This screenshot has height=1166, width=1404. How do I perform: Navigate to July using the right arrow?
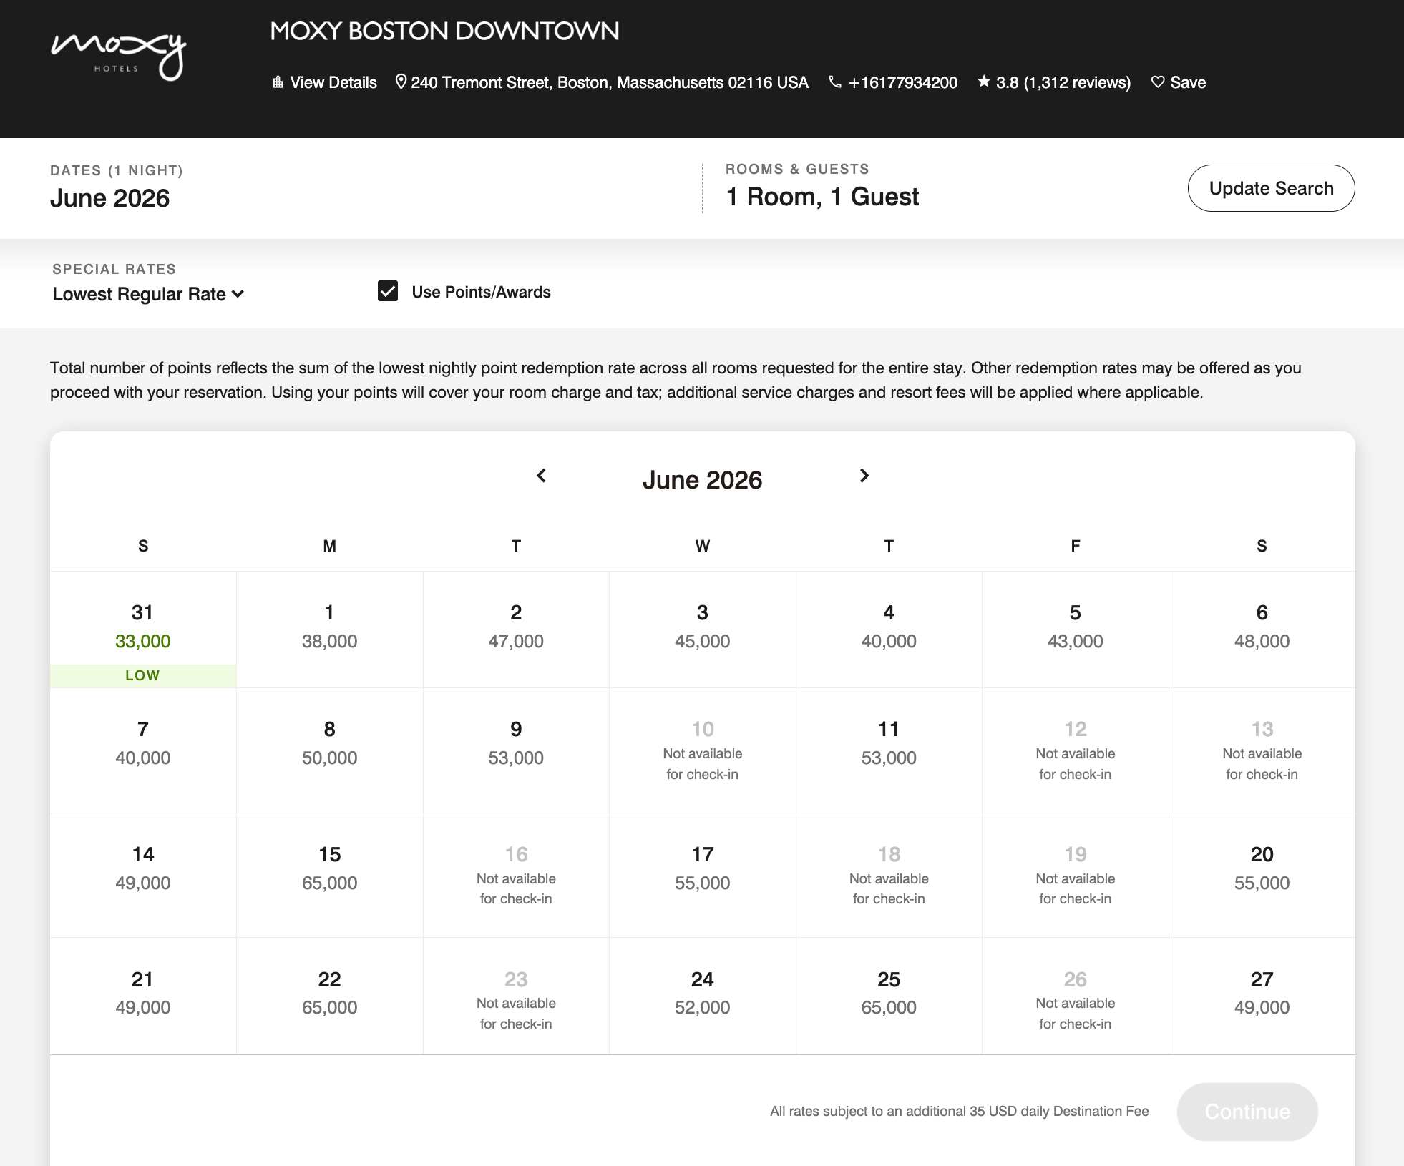point(864,474)
